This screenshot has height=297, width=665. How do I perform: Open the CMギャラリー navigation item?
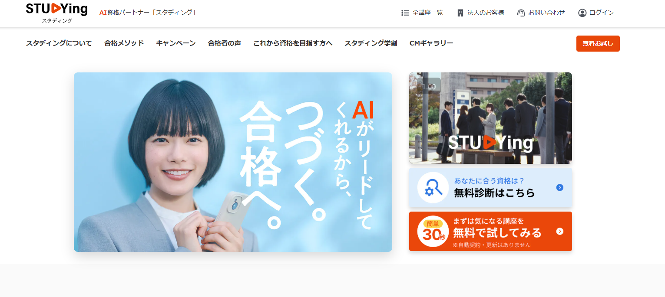tap(431, 43)
